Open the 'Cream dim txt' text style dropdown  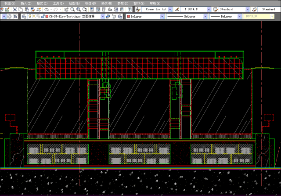[x=170, y=9]
